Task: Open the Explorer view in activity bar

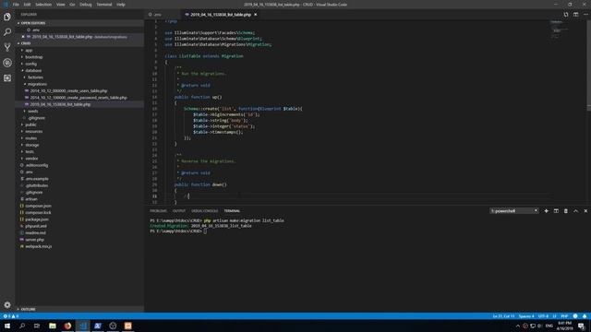Action: pyautogui.click(x=7, y=17)
